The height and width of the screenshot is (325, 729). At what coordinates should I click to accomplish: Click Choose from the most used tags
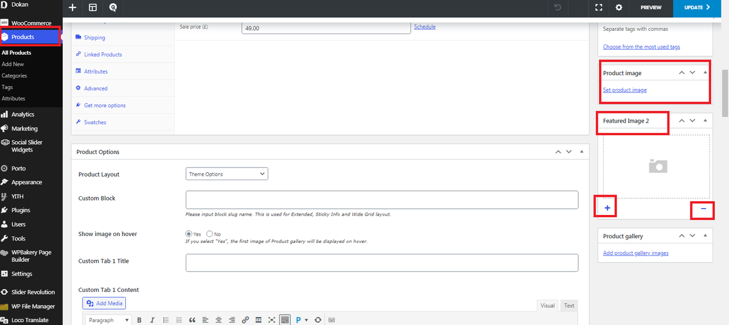(x=641, y=47)
